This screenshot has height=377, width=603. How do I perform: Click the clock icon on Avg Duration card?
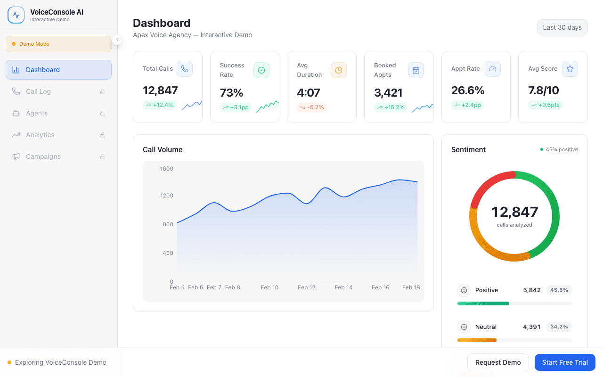point(338,70)
